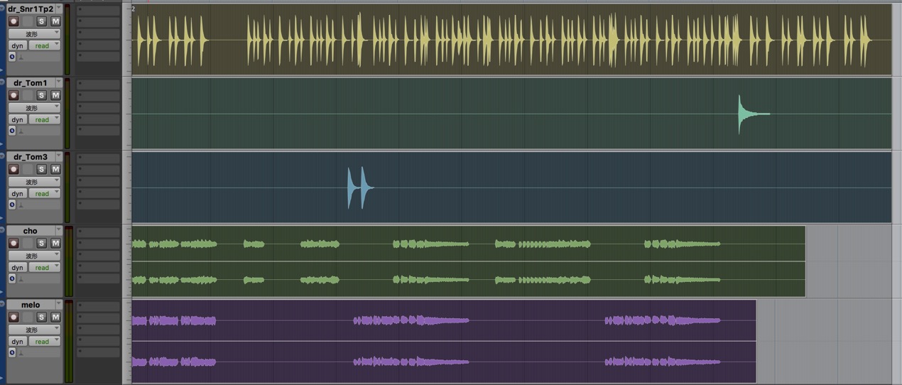Open cho track view selector 波形
902x385 pixels.
pos(34,256)
